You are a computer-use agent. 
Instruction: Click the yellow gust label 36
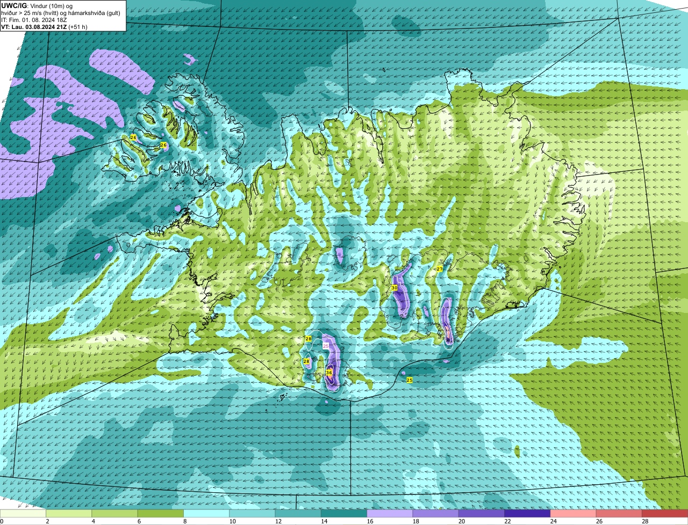[329, 372]
